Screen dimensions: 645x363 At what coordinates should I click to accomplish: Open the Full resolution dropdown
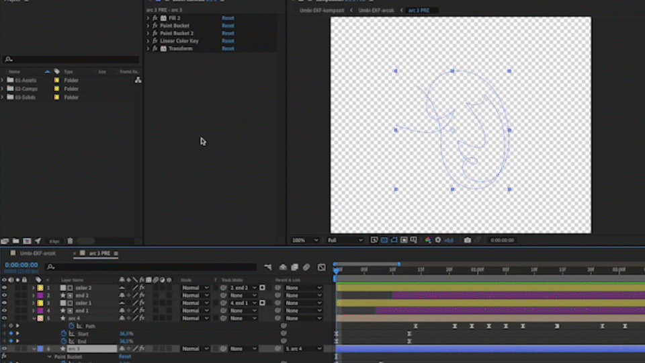pyautogui.click(x=345, y=241)
